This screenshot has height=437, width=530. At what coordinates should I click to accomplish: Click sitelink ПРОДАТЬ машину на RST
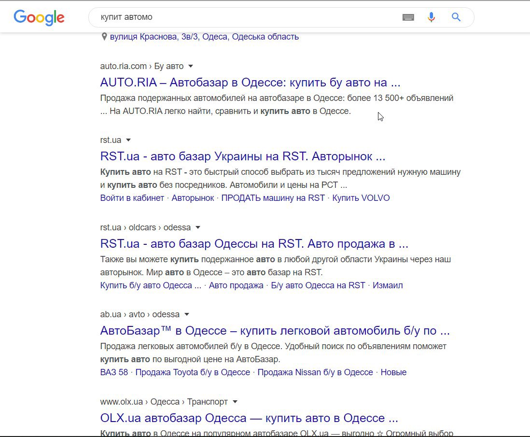[x=273, y=198]
